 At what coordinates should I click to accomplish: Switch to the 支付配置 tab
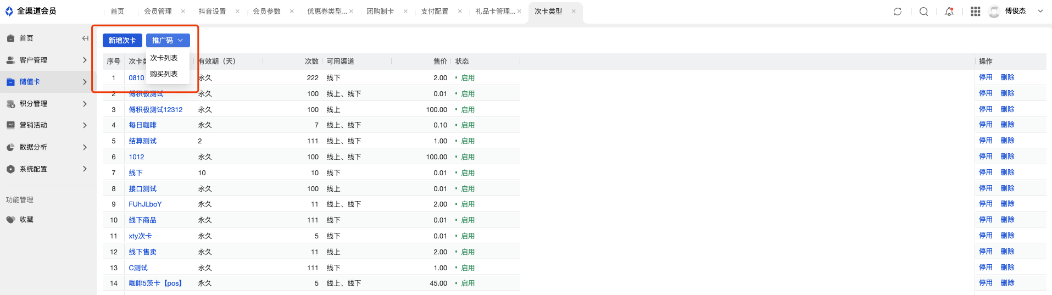[435, 12]
